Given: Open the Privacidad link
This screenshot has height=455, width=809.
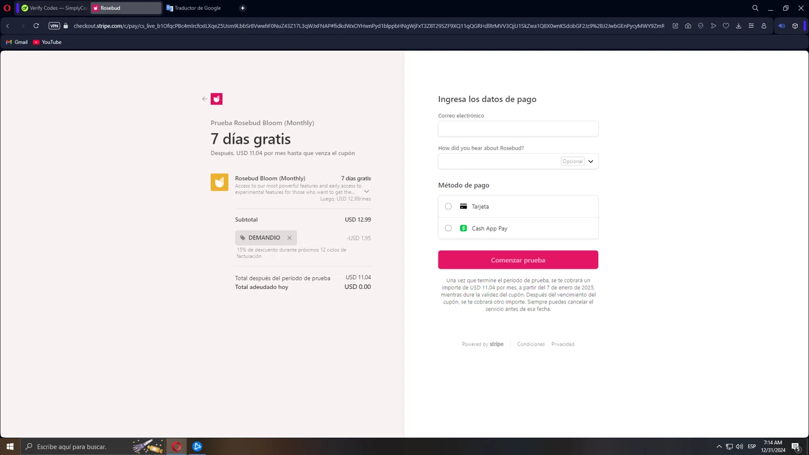Looking at the screenshot, I should click(x=563, y=344).
